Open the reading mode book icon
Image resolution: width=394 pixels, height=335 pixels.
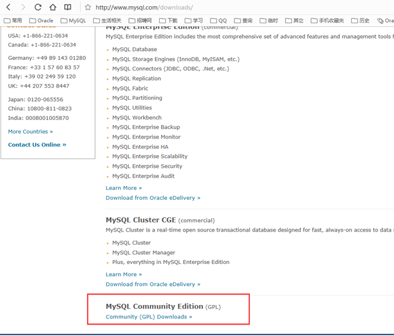pos(68,7)
